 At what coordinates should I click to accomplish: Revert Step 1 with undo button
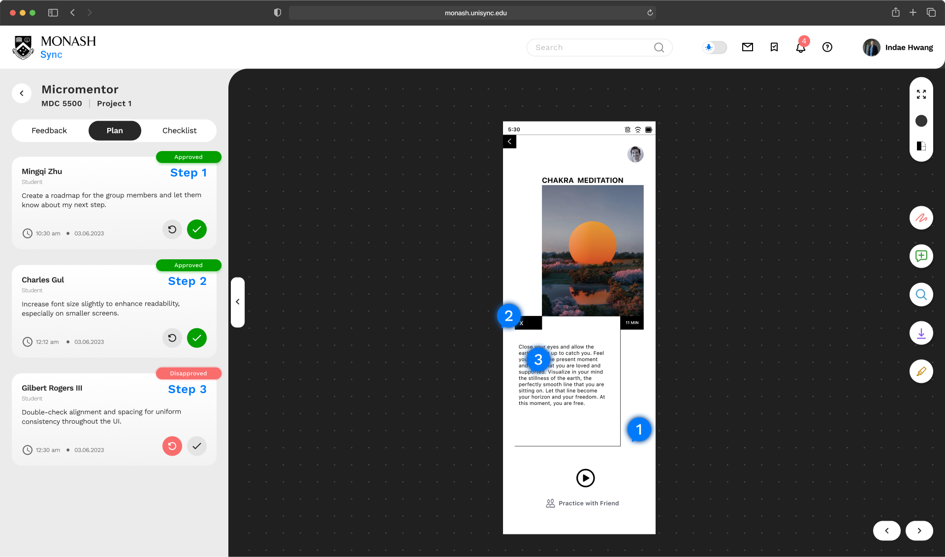[172, 229]
